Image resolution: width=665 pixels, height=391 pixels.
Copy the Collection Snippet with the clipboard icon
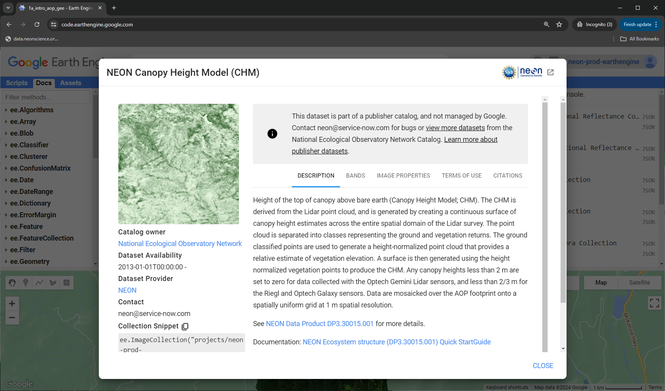tap(185, 326)
